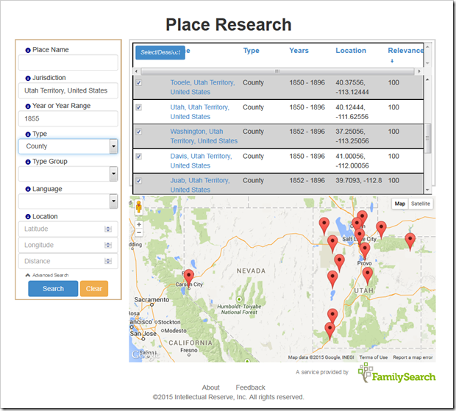Click the info icon beside Location
Image resolution: width=456 pixels, height=411 pixels.
click(x=28, y=217)
